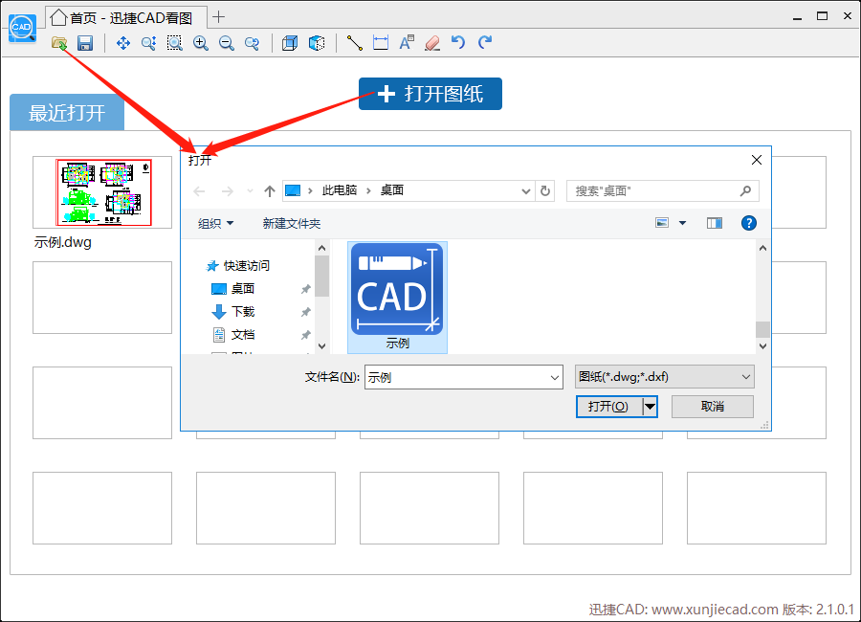Select the text annotation tool
The width and height of the screenshot is (861, 622).
(x=407, y=43)
